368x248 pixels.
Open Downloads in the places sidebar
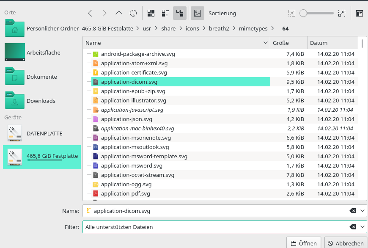click(41, 101)
